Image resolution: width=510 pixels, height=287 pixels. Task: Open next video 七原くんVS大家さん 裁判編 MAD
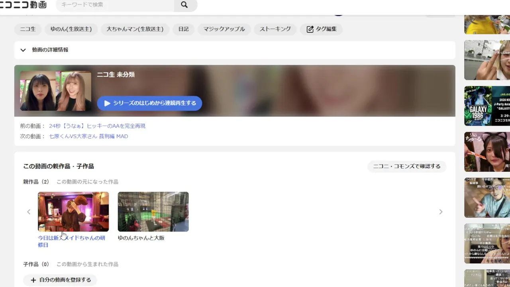88,136
